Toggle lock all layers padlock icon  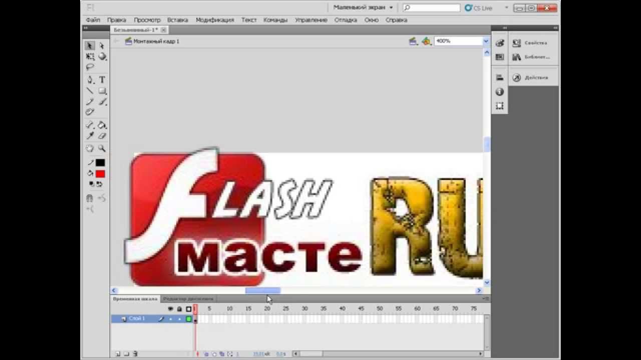pos(179,309)
